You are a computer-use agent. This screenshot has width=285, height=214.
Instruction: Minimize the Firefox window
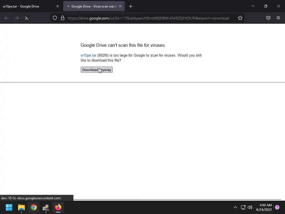point(253,6)
